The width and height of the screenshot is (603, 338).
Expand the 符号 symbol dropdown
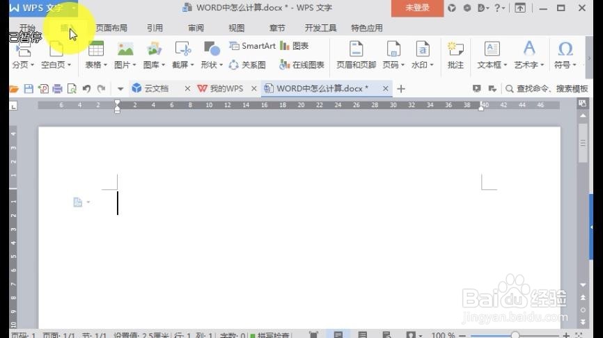coord(575,65)
